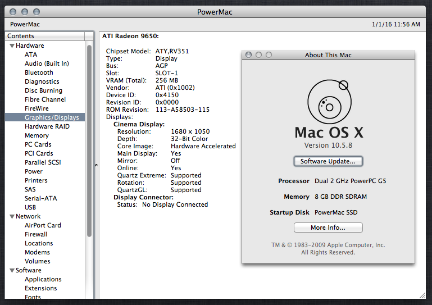Collapse the Software section triangle
The height and width of the screenshot is (305, 432).
click(11, 270)
